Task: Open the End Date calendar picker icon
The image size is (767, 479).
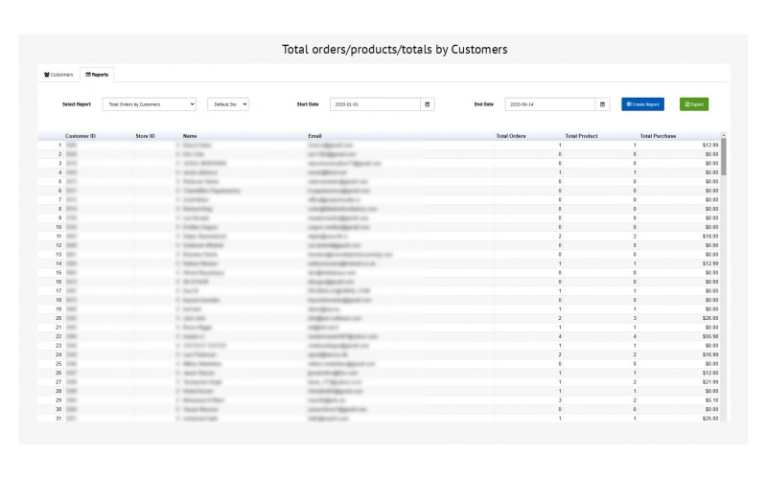Action: (x=602, y=103)
